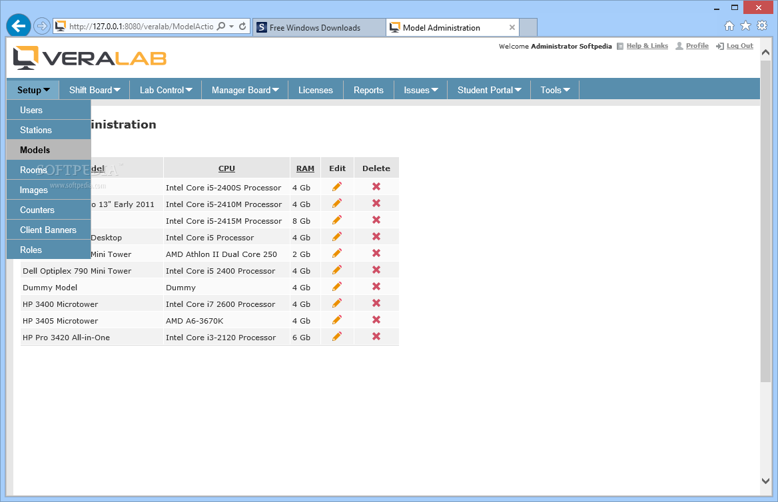Delete the Dummy Model entry
The image size is (778, 502).
point(376,287)
